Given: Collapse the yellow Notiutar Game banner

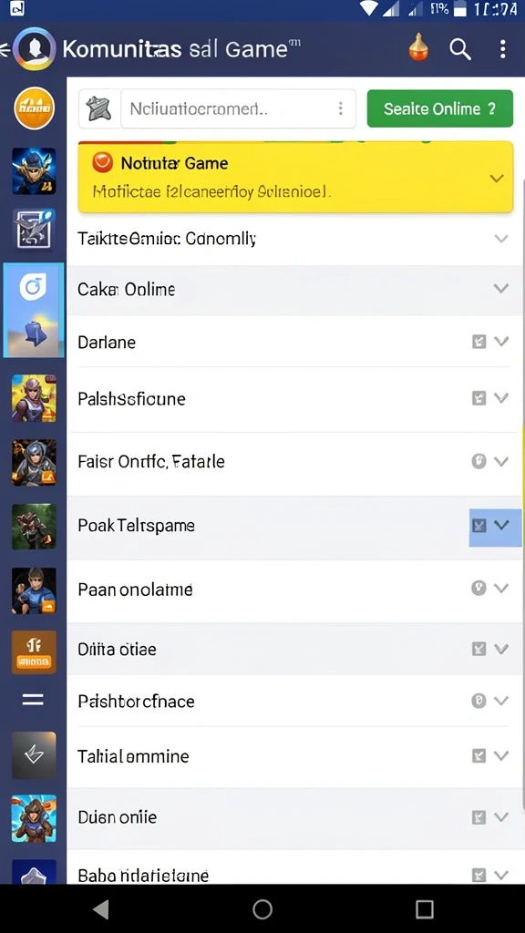Looking at the screenshot, I should [497, 178].
